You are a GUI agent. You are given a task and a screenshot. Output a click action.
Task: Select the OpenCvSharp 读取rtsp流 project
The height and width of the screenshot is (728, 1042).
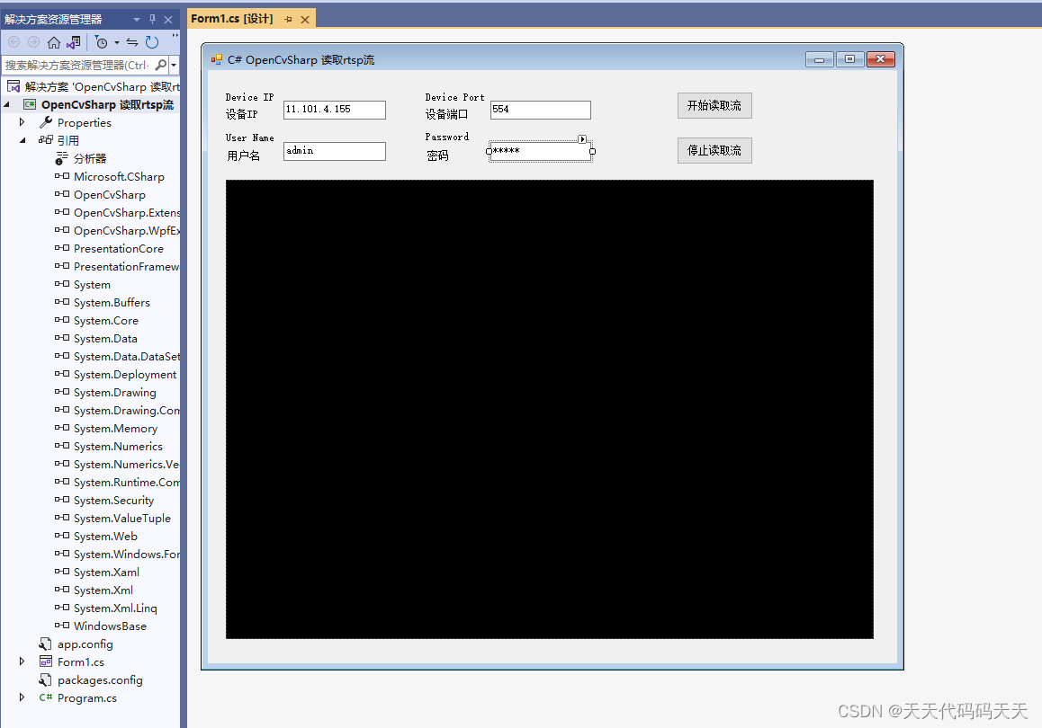coord(107,105)
